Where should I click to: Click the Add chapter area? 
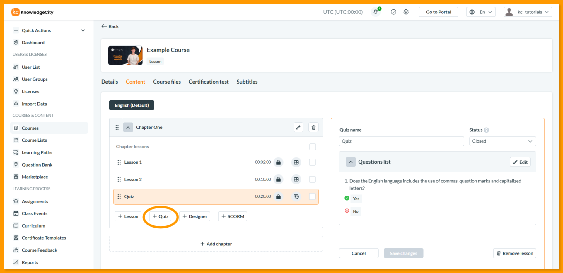click(x=216, y=244)
